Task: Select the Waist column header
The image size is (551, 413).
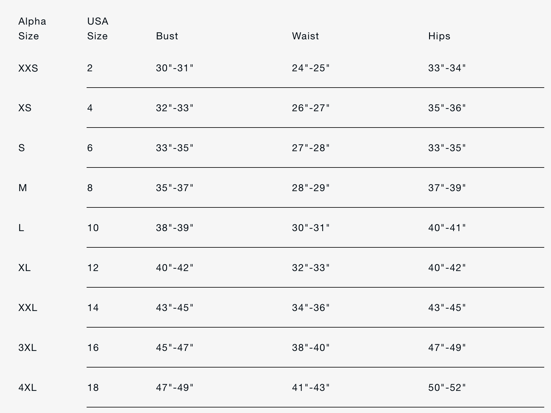Action: tap(305, 36)
